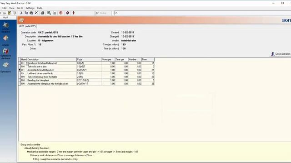Click description 'Assembly lid and lid bracket 12 ltrs bin'
The image size is (291, 163).
pos(60,37)
